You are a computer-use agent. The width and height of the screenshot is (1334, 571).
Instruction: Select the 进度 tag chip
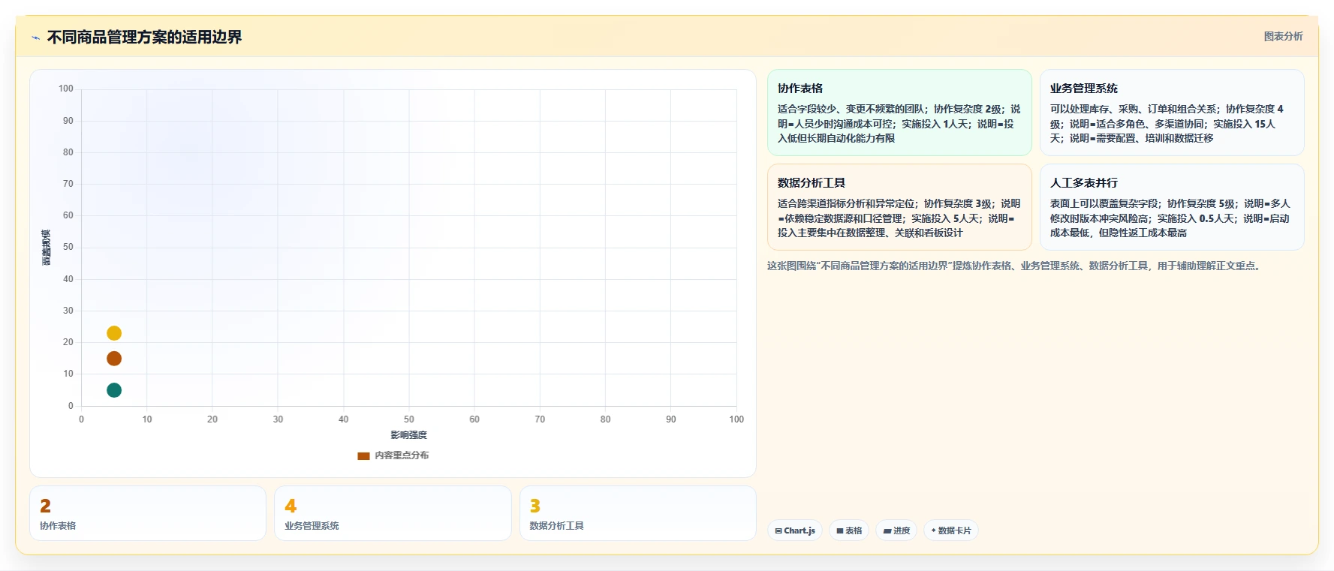pyautogui.click(x=896, y=530)
